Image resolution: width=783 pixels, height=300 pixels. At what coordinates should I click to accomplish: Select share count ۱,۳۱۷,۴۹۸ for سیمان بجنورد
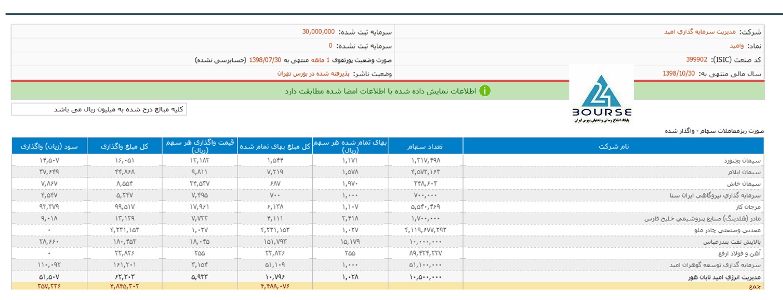(425, 160)
